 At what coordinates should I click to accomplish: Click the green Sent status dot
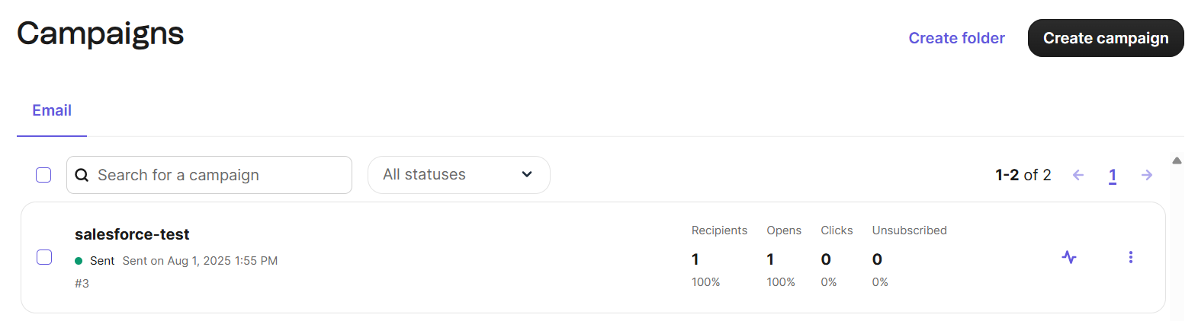[79, 261]
